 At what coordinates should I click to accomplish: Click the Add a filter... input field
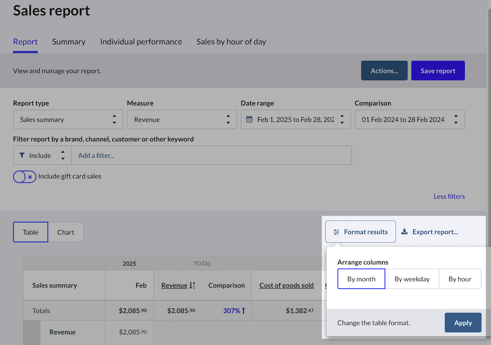pyautogui.click(x=211, y=156)
